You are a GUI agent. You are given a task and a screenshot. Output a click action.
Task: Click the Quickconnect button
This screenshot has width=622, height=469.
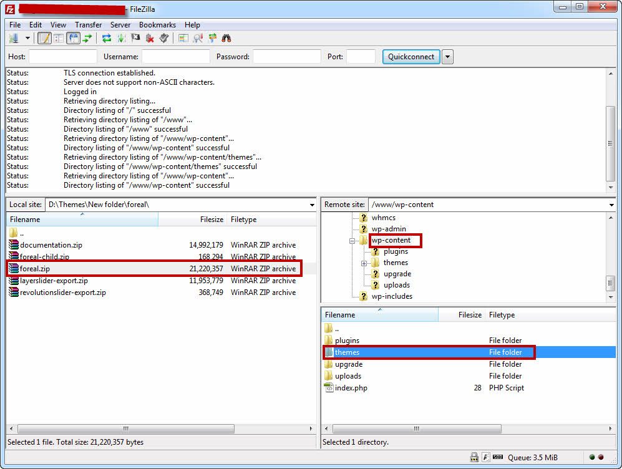point(411,57)
